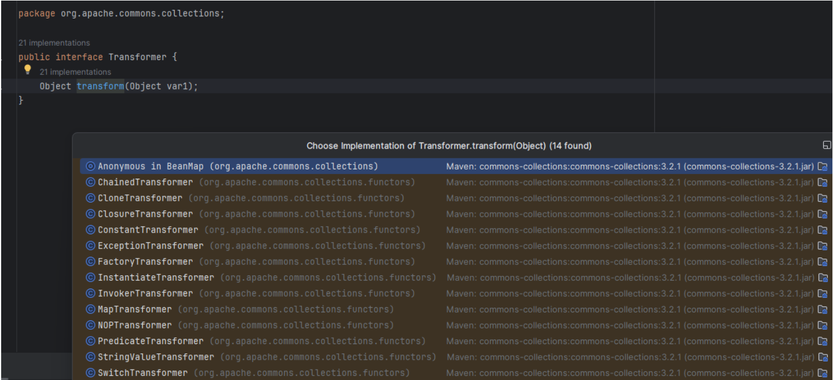Select PredicateTransformer implementation name
Image resolution: width=833 pixels, height=380 pixels.
[x=150, y=341]
